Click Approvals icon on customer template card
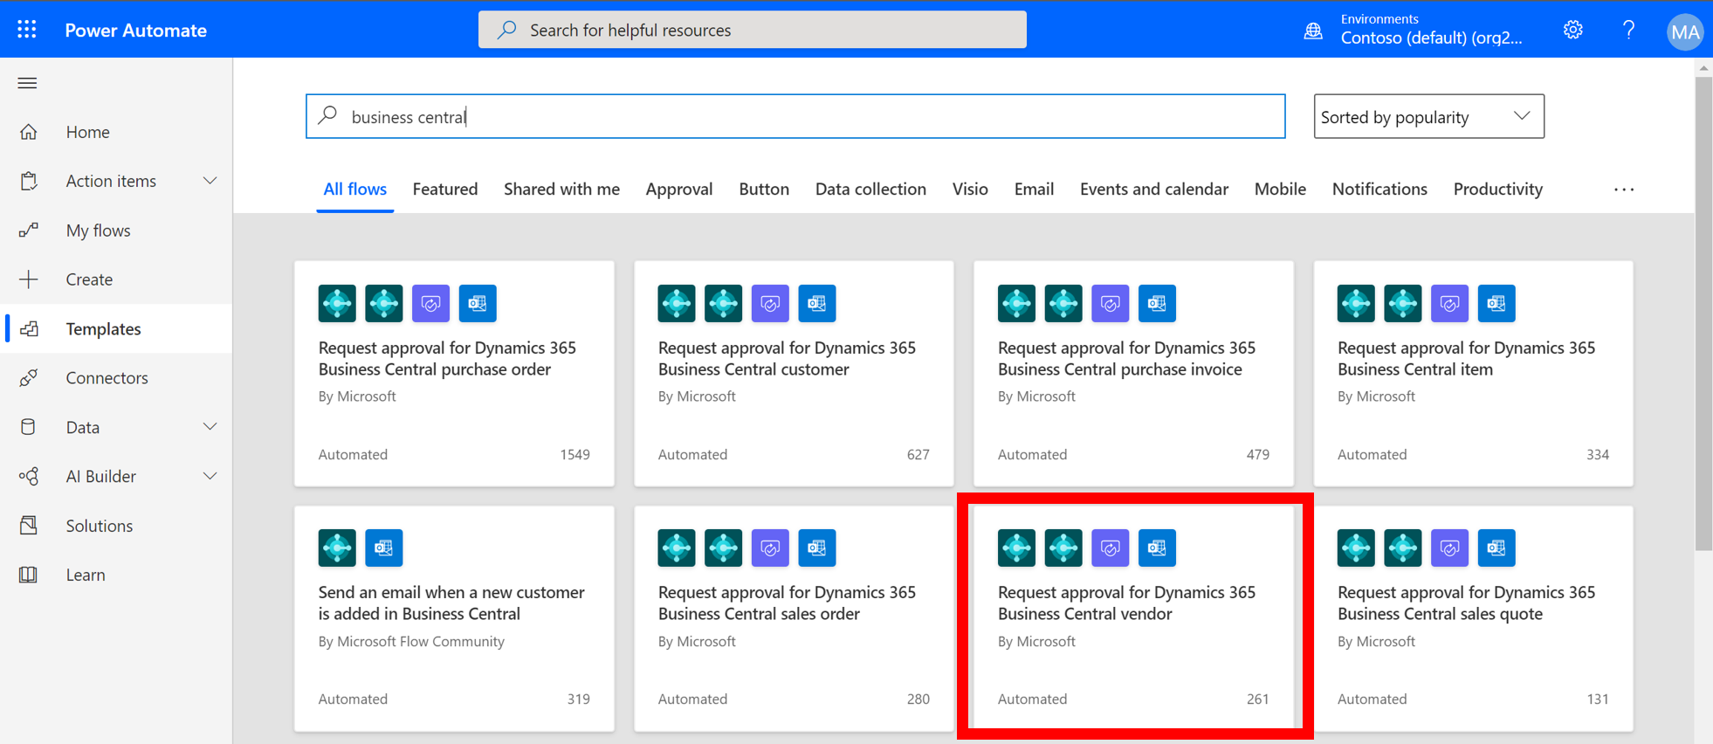Viewport: 1713px width, 744px height. click(x=770, y=303)
